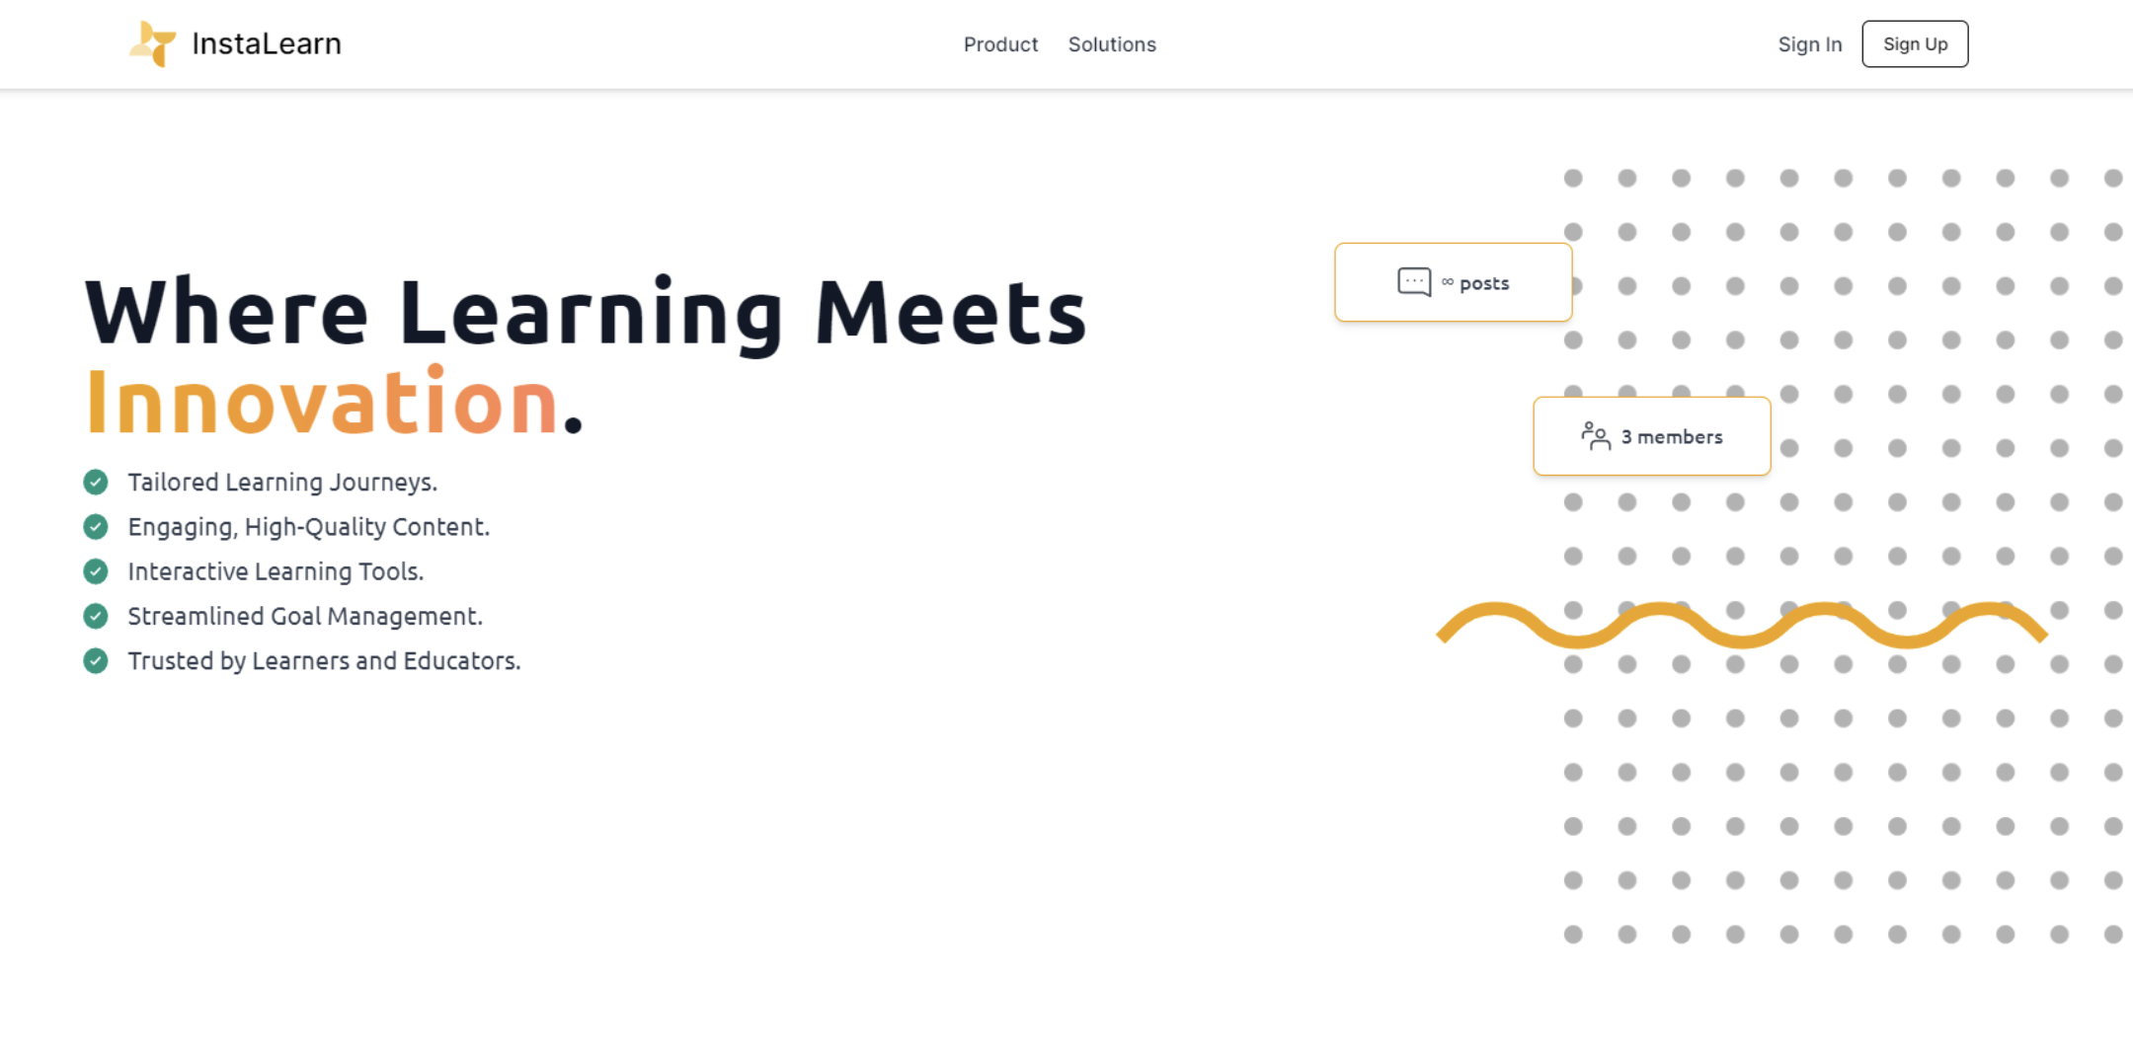Viewport: 2133px width, 1054px height.
Task: Click checkmark beside Trusted by Learners and Educators
Action: (96, 661)
